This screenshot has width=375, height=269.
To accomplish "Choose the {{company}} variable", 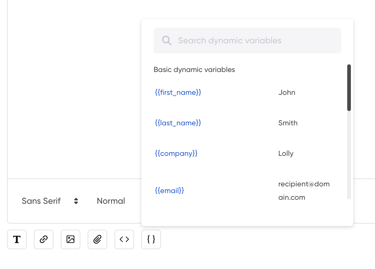I will (176, 153).
